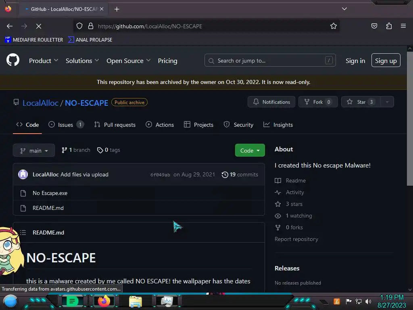This screenshot has width=413, height=310.
Task: Expand the Open Source menu
Action: point(129,61)
